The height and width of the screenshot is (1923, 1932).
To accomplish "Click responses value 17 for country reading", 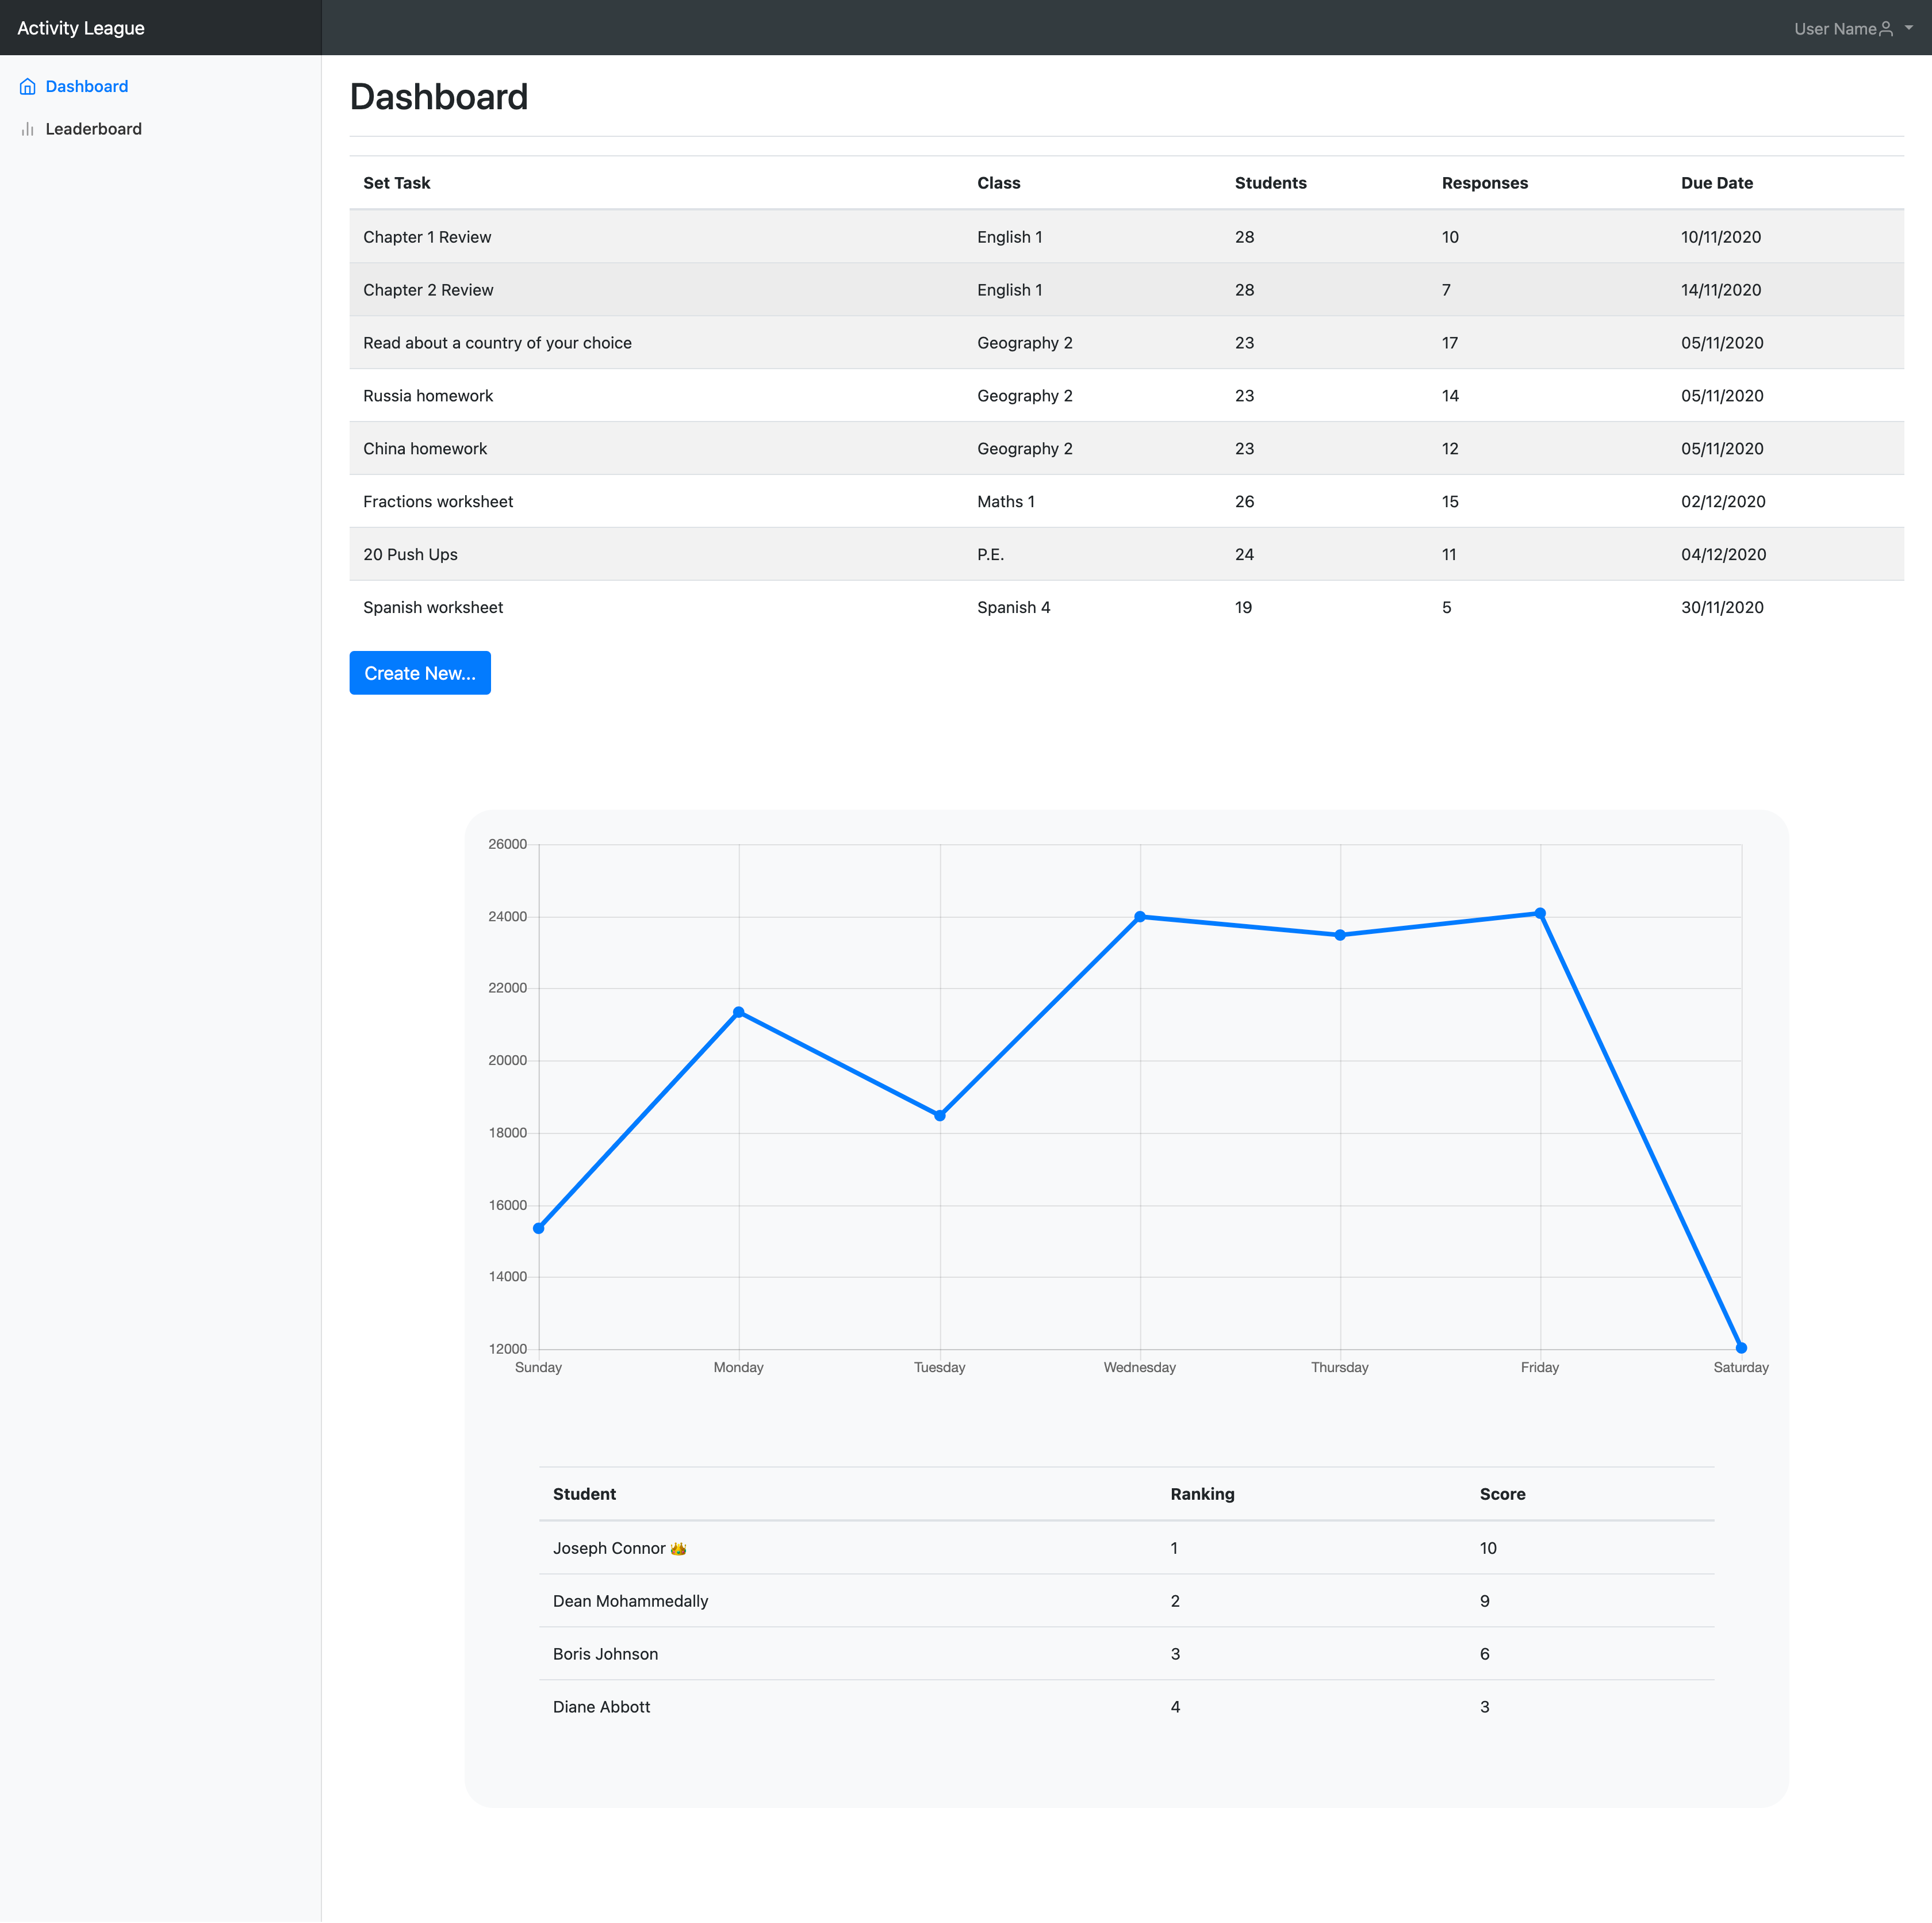I will (1450, 343).
